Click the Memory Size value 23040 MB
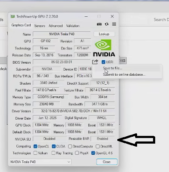 [47, 104]
